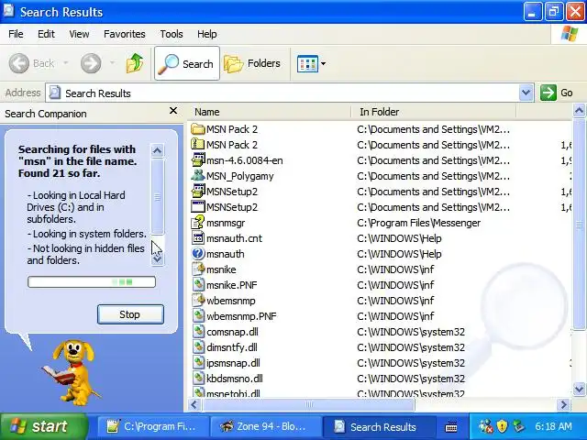Image resolution: width=587 pixels, height=440 pixels.
Task: Click C:\Program Files\Messenger folder path
Action: 418,223
